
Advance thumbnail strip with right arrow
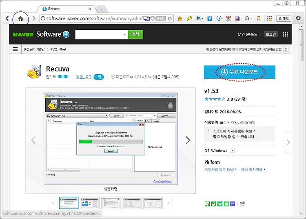coord(168,203)
